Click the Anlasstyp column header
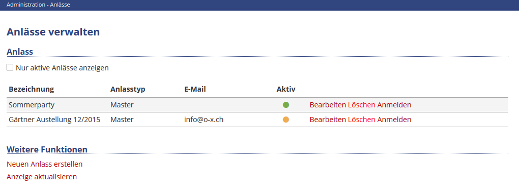 pos(128,89)
